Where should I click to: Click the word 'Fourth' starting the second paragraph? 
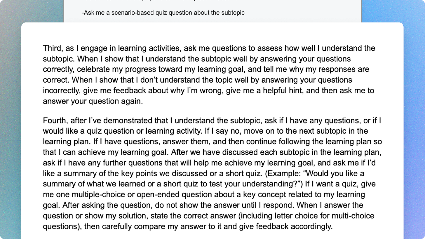[53, 121]
